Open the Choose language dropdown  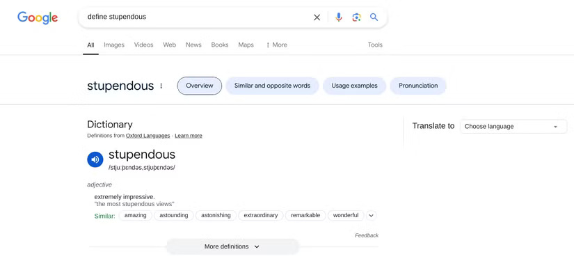point(513,127)
